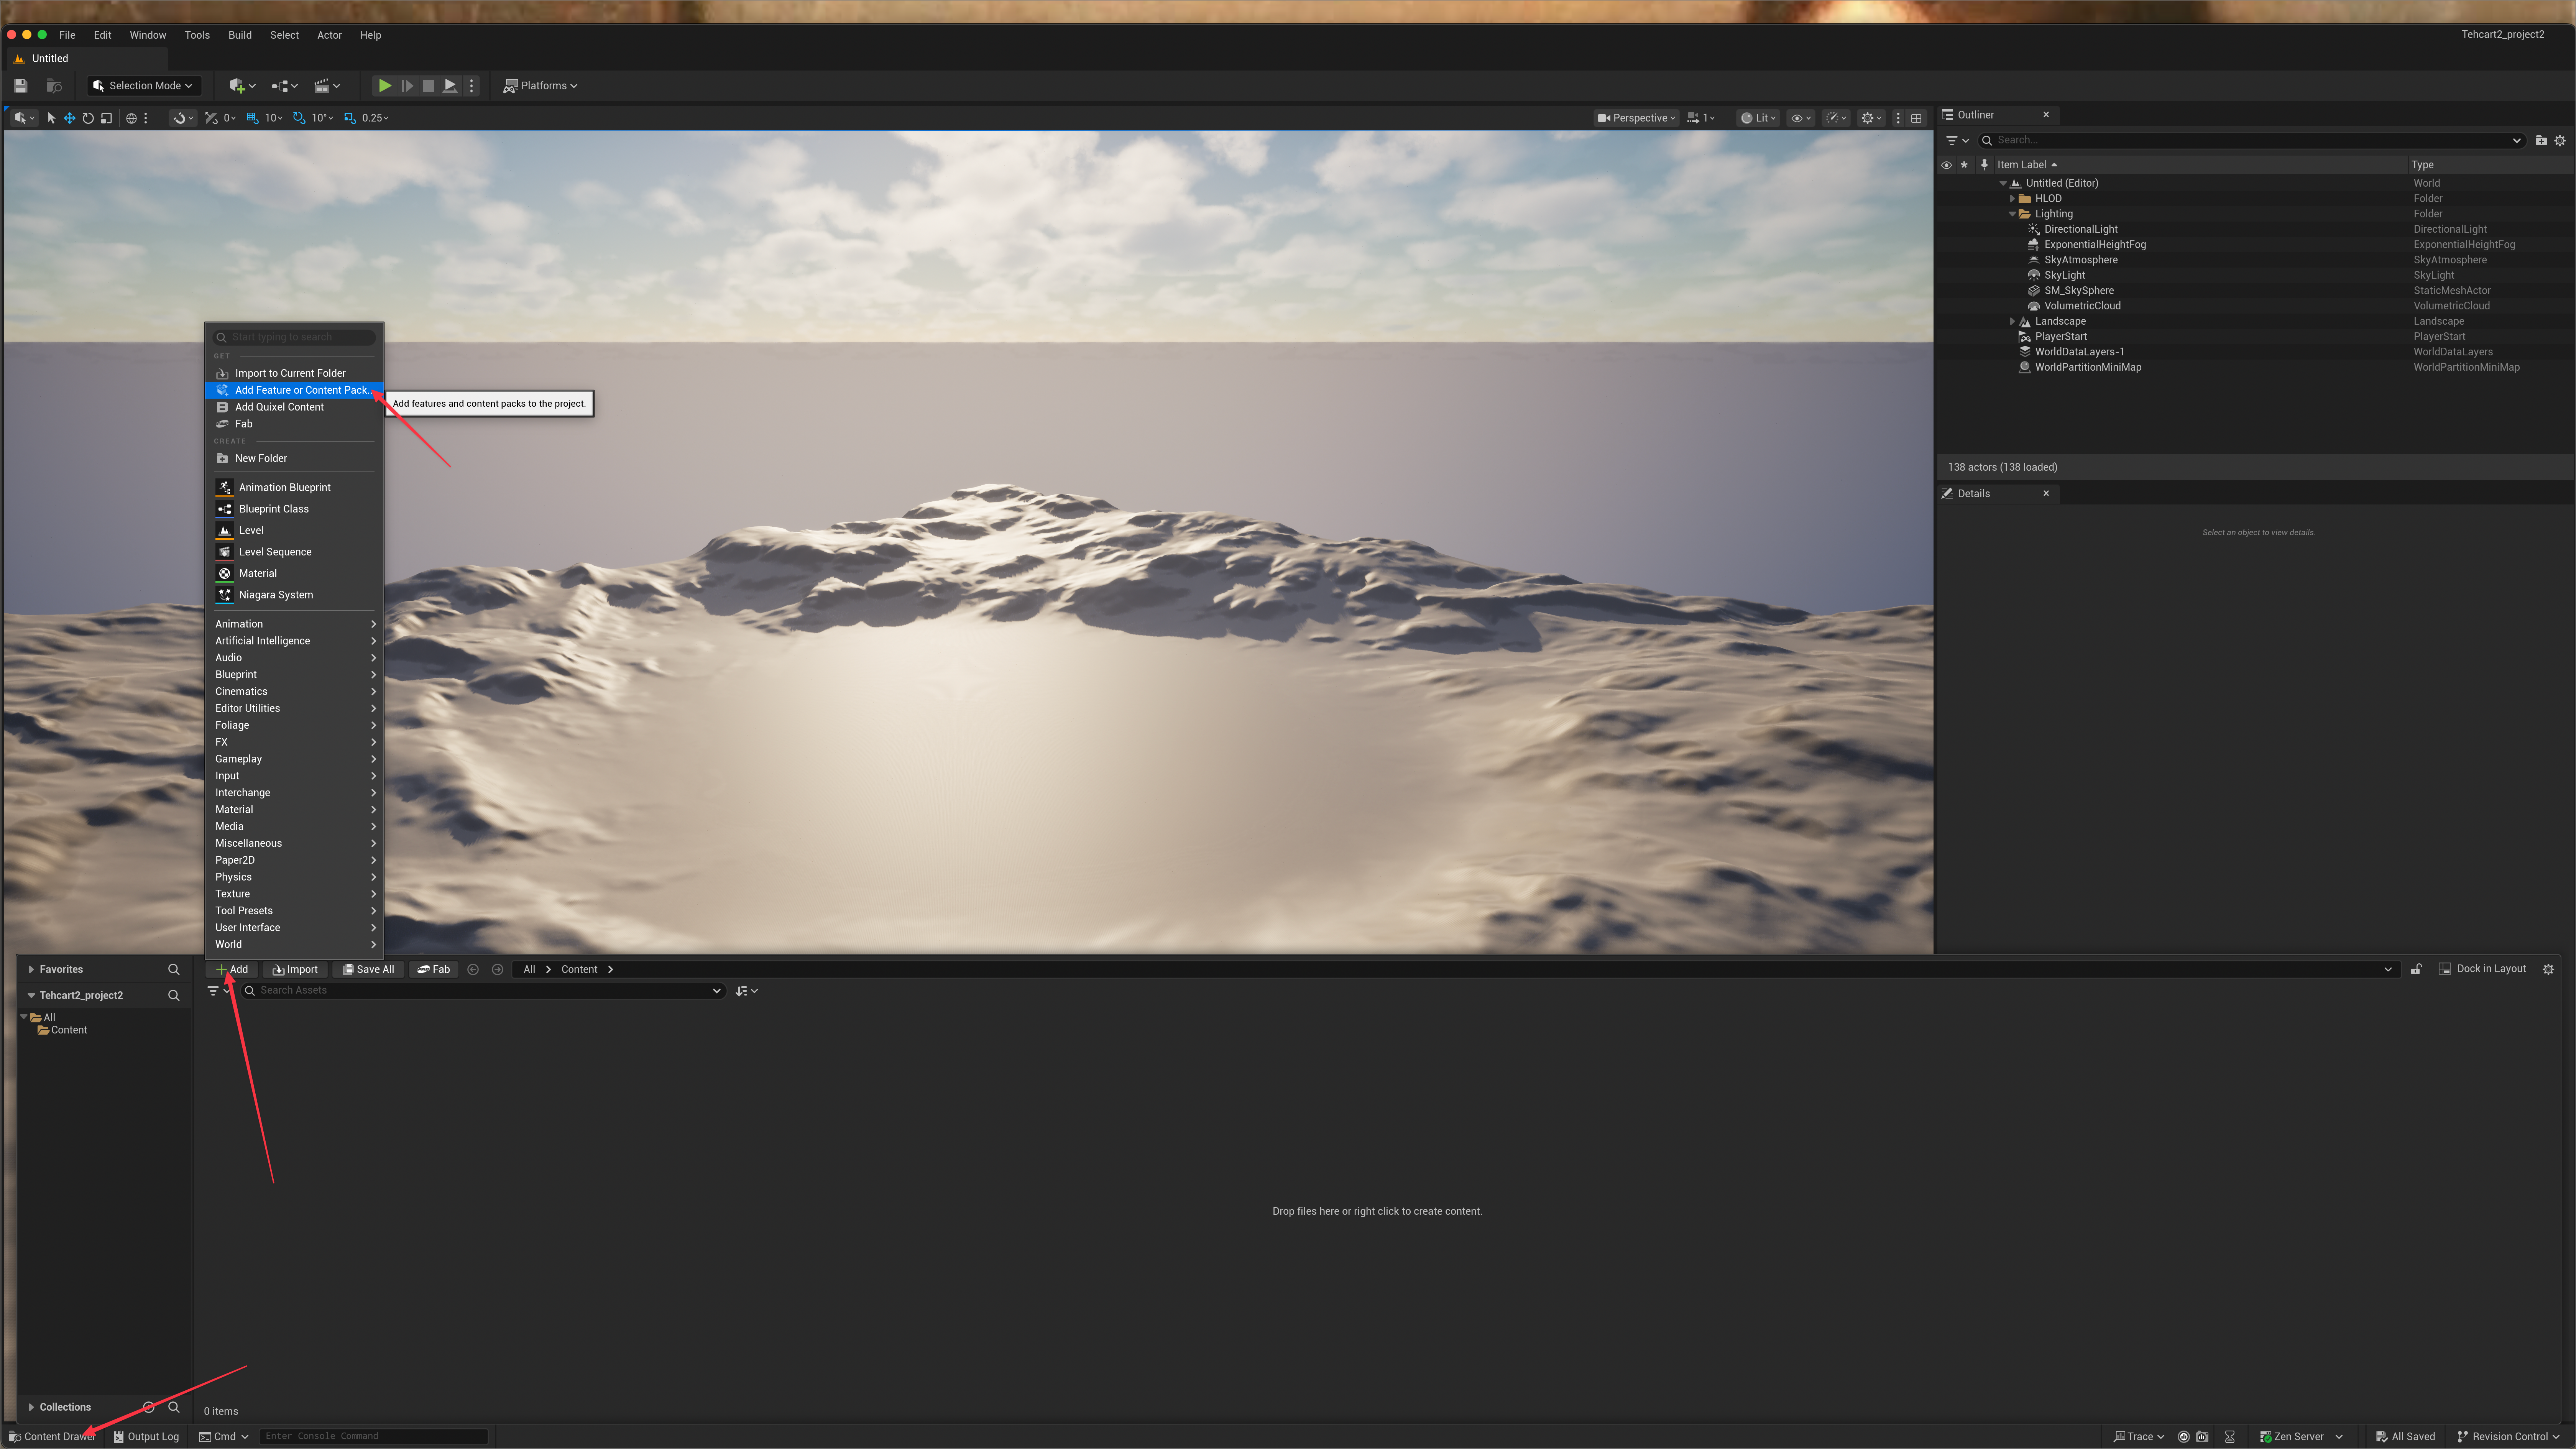Switch to the Details panel tab
The image size is (2576, 1449).
coord(1974,494)
